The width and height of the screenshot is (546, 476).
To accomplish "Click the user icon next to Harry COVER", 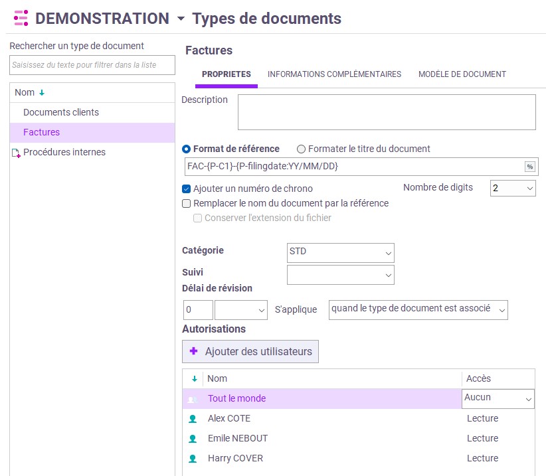I will [x=193, y=459].
